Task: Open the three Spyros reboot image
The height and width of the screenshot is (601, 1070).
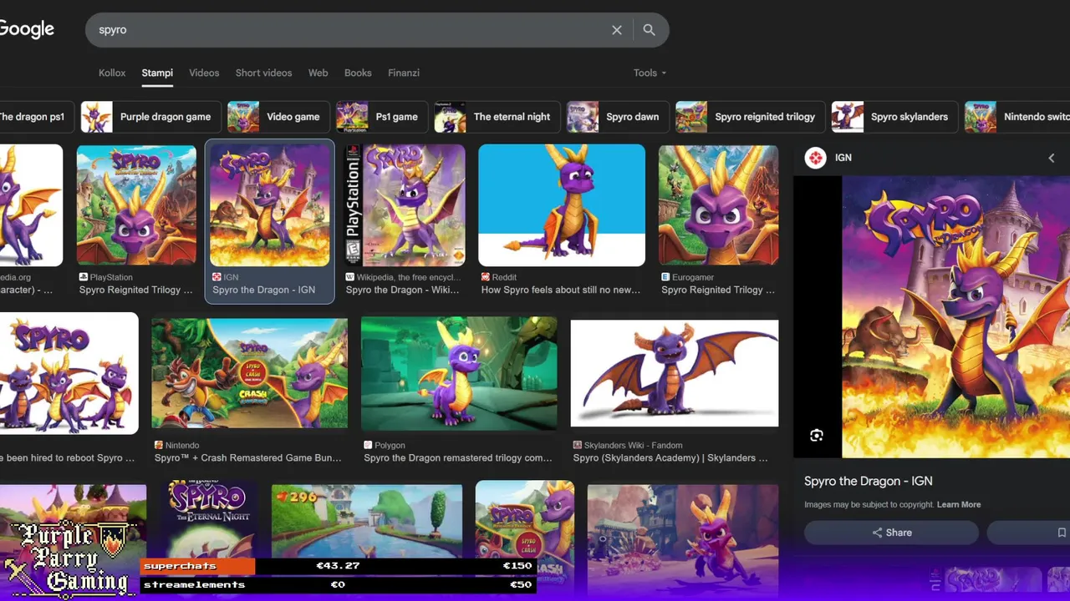Action: pyautogui.click(x=69, y=373)
